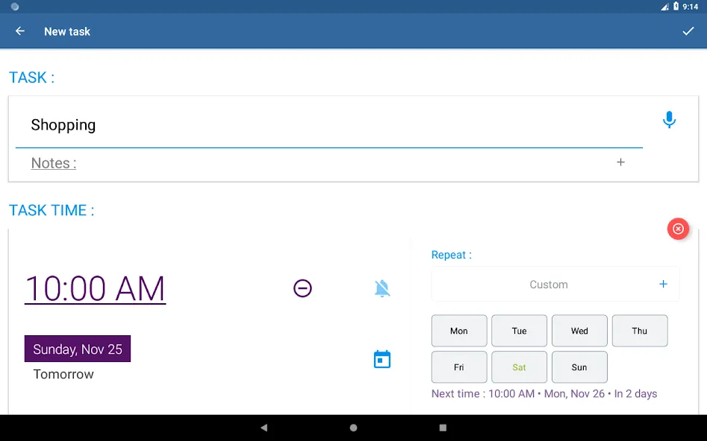Toggle Mon repeat day

pos(459,331)
